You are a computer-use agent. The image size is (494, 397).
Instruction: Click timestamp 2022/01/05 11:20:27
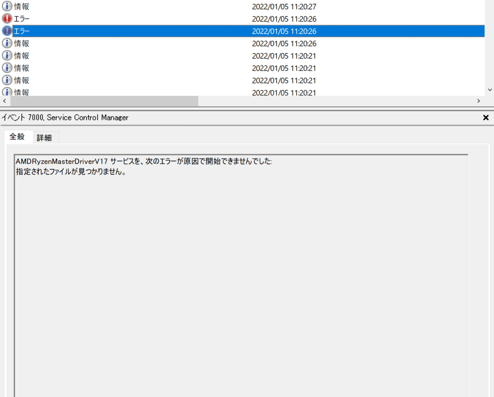(284, 6)
